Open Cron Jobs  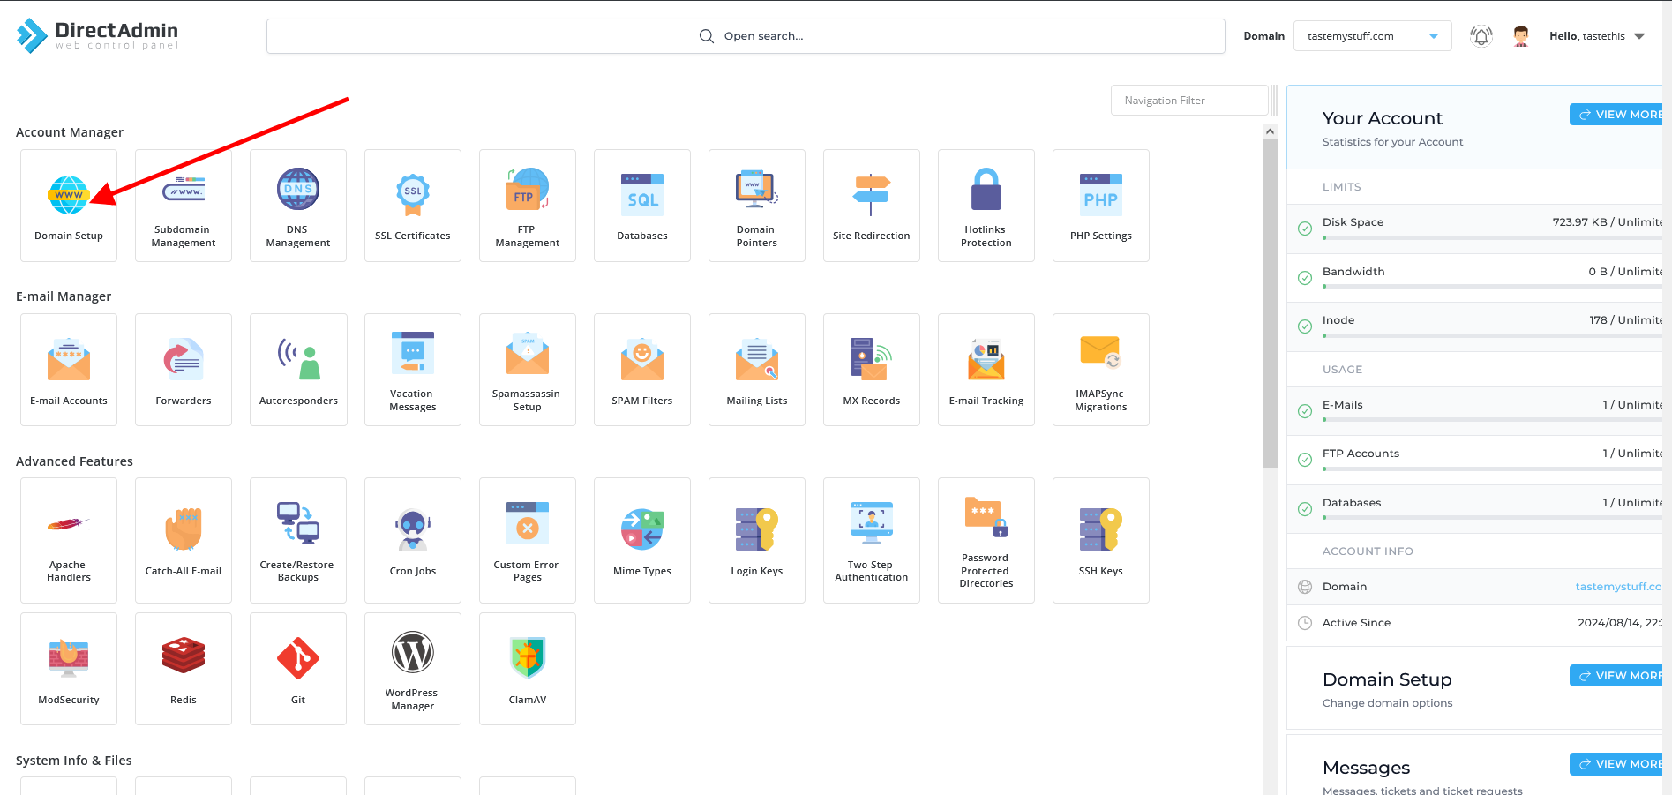pos(412,539)
